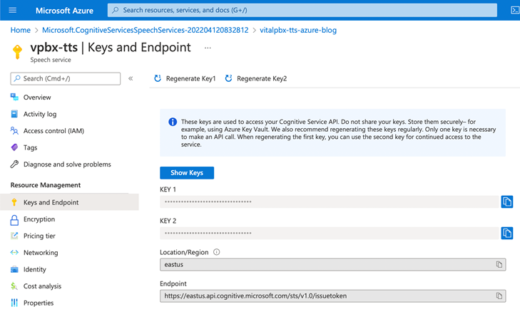Go to Home breadcrumb
This screenshot has height=314, width=520.
click(20, 30)
